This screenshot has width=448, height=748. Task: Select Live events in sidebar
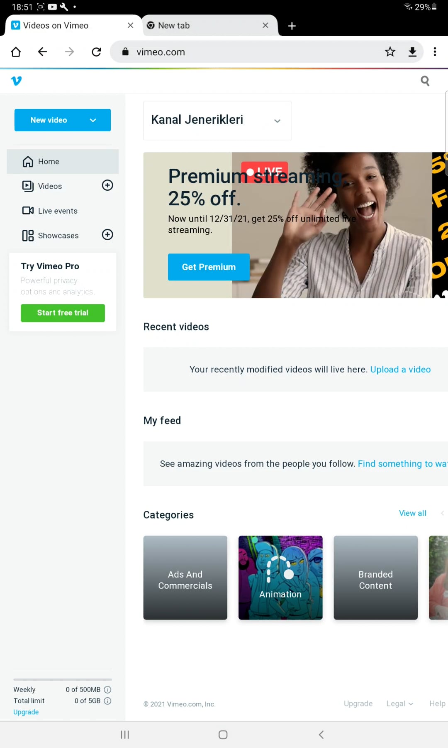point(58,211)
